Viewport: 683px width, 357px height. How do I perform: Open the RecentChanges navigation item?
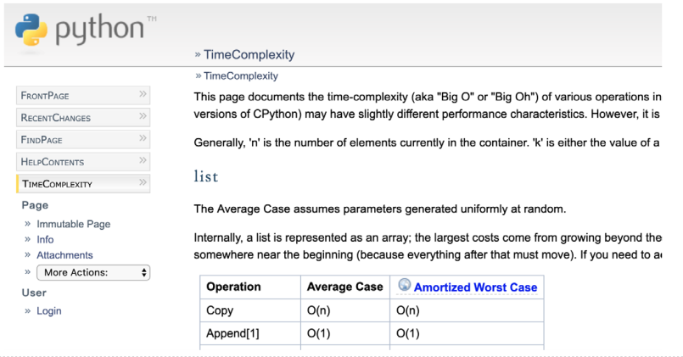pos(83,118)
